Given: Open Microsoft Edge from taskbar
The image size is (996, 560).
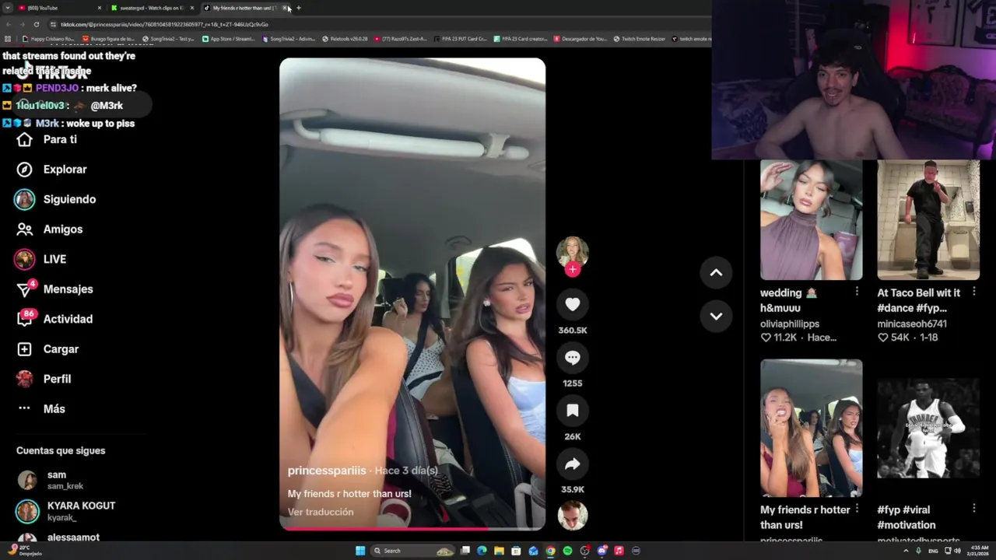Looking at the screenshot, I should 482,551.
